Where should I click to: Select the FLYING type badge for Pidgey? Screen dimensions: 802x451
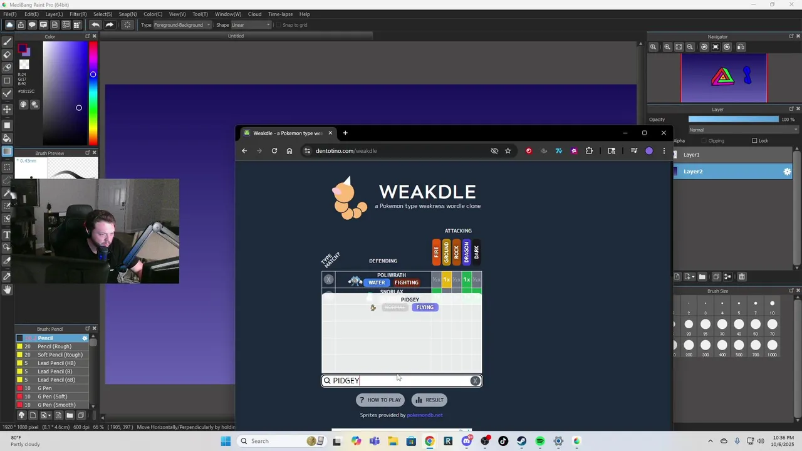[x=425, y=308]
